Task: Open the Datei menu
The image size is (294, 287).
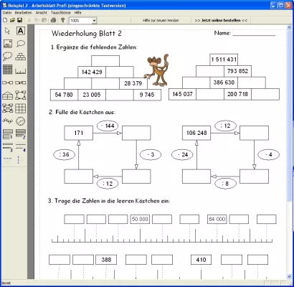Action: click(7, 13)
